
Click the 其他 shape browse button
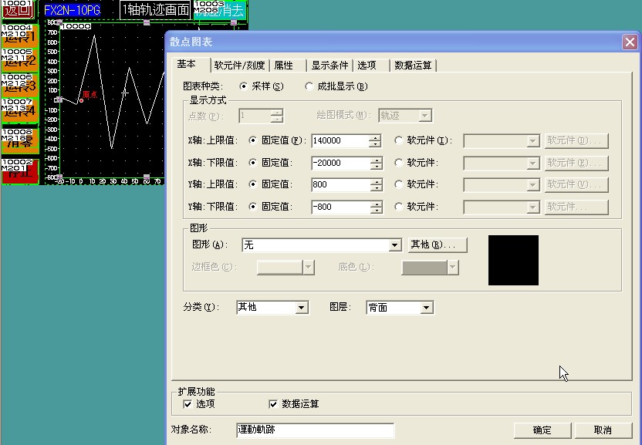[x=438, y=244]
